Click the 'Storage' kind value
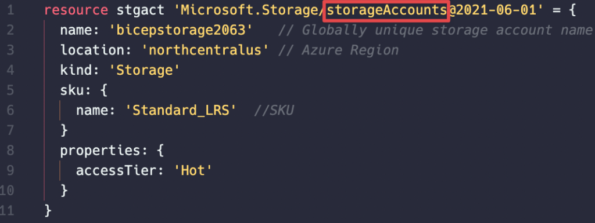This screenshot has width=595, height=223. (x=144, y=70)
